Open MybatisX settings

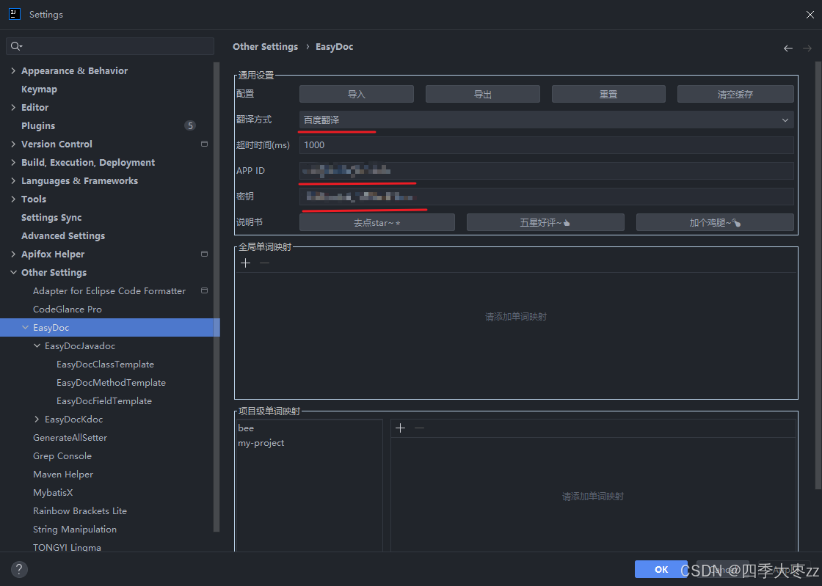click(52, 492)
